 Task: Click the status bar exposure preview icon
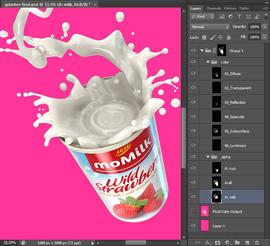(23, 243)
